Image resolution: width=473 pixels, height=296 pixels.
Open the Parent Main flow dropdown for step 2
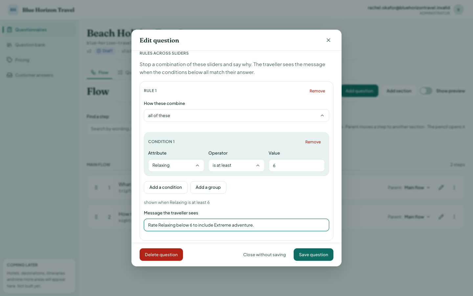coord(417,217)
